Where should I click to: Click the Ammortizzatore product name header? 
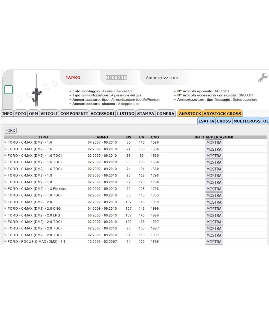tap(163, 78)
